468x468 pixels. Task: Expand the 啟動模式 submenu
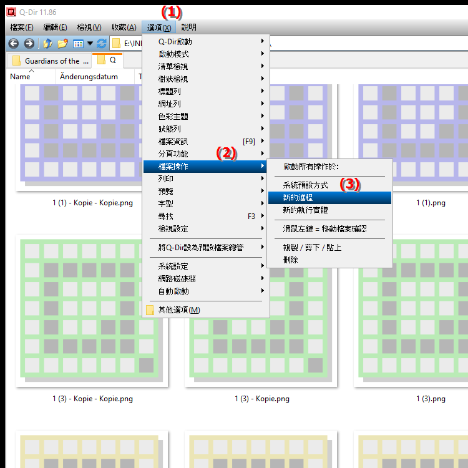point(206,54)
